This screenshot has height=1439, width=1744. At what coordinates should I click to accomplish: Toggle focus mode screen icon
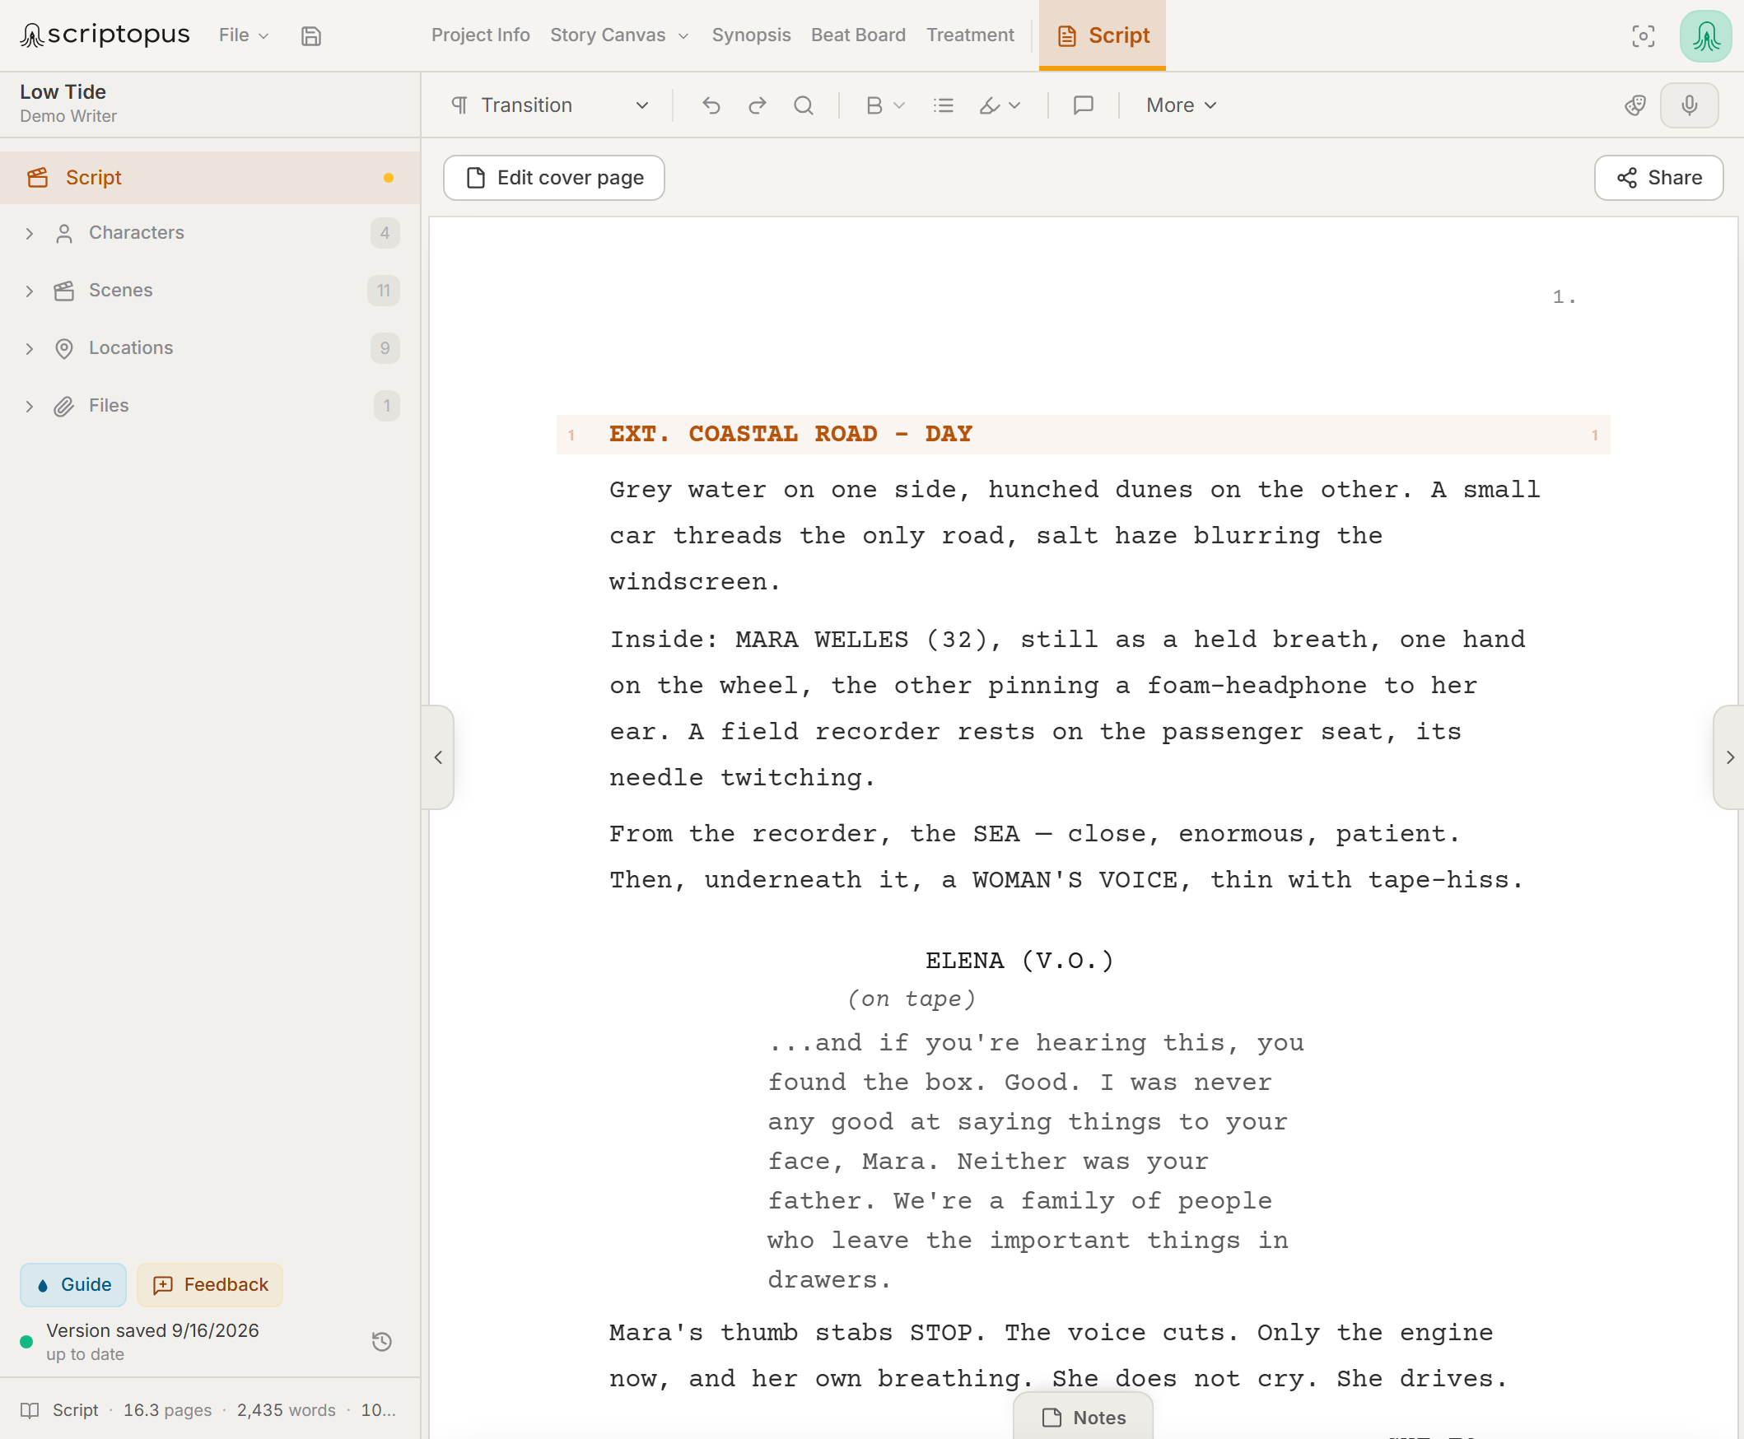pyautogui.click(x=1643, y=35)
